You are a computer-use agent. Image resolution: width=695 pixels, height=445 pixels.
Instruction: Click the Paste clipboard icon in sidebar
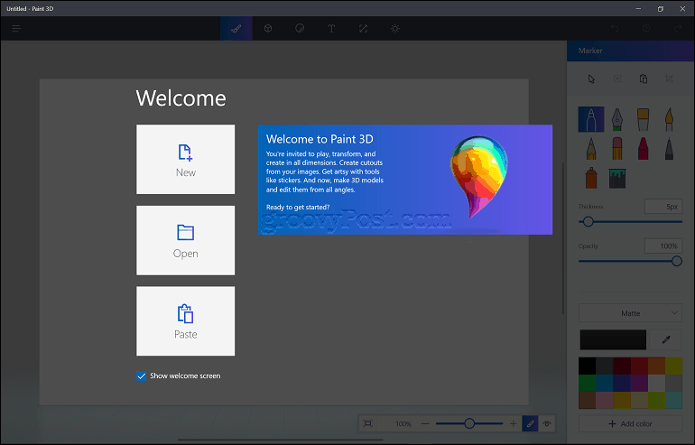pyautogui.click(x=644, y=79)
